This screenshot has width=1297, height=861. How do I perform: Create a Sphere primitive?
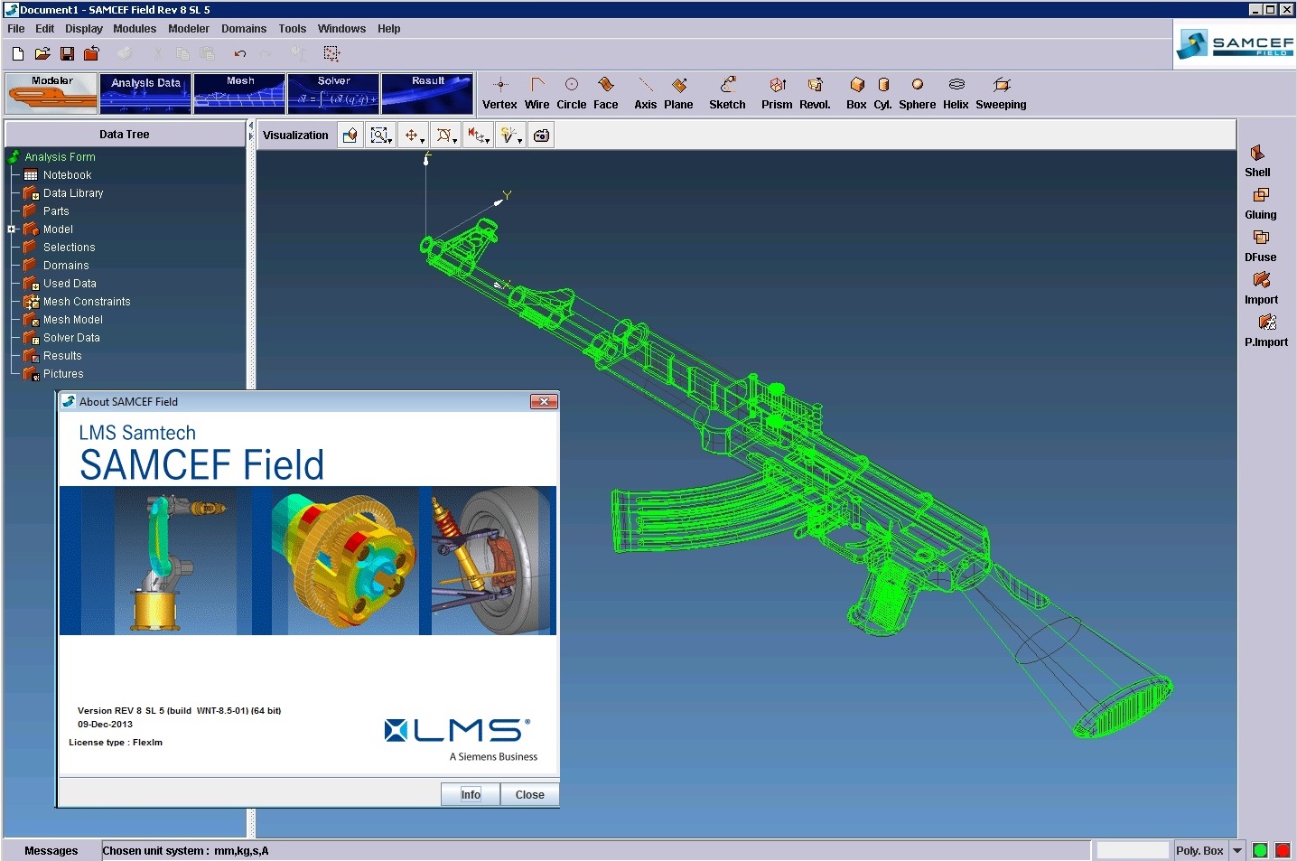pyautogui.click(x=917, y=93)
